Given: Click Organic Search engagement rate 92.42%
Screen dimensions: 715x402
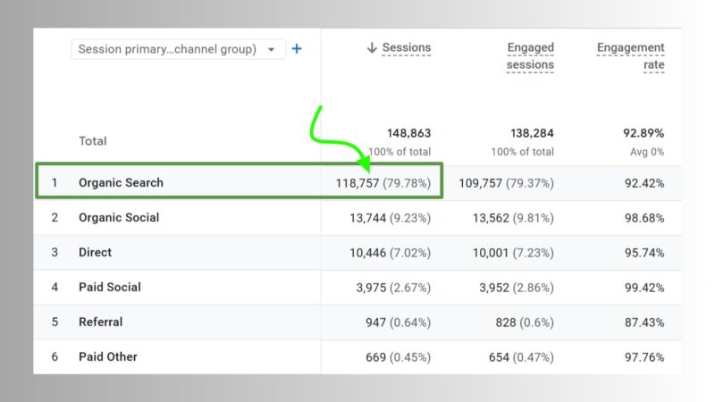Looking at the screenshot, I should pos(644,183).
